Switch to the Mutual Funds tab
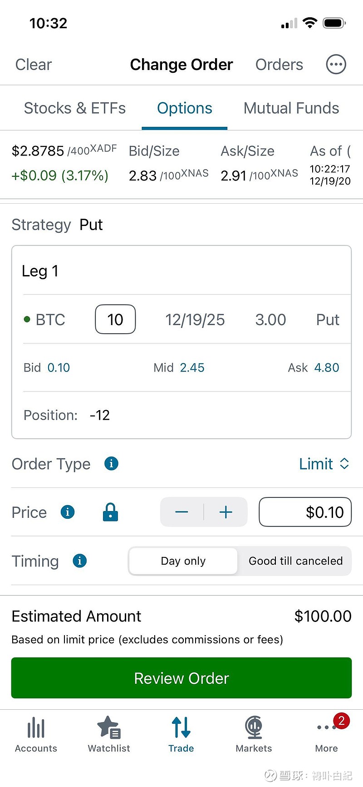This screenshot has width=363, height=787. tap(291, 108)
